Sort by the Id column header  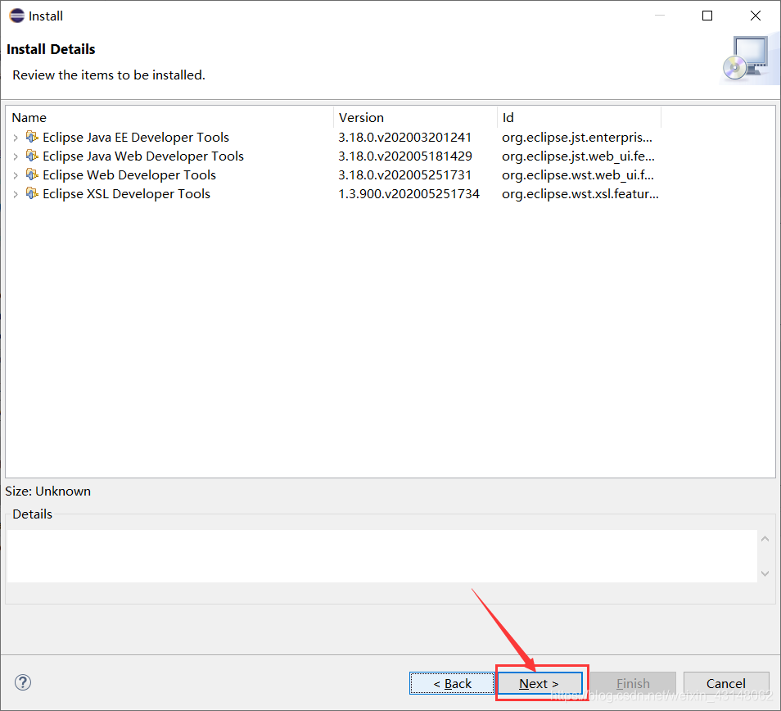tap(580, 118)
